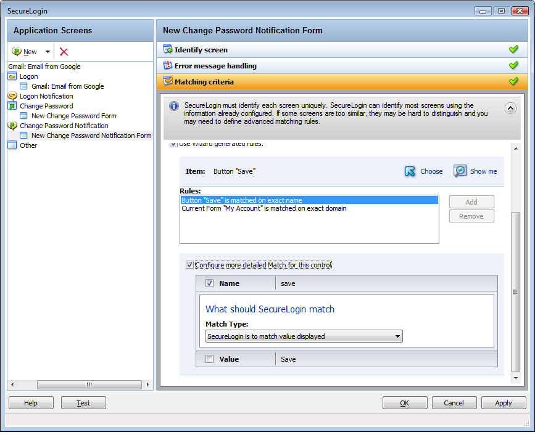This screenshot has width=535, height=443.
Task: Select Change Password Notification tree item
Action: pos(64,126)
